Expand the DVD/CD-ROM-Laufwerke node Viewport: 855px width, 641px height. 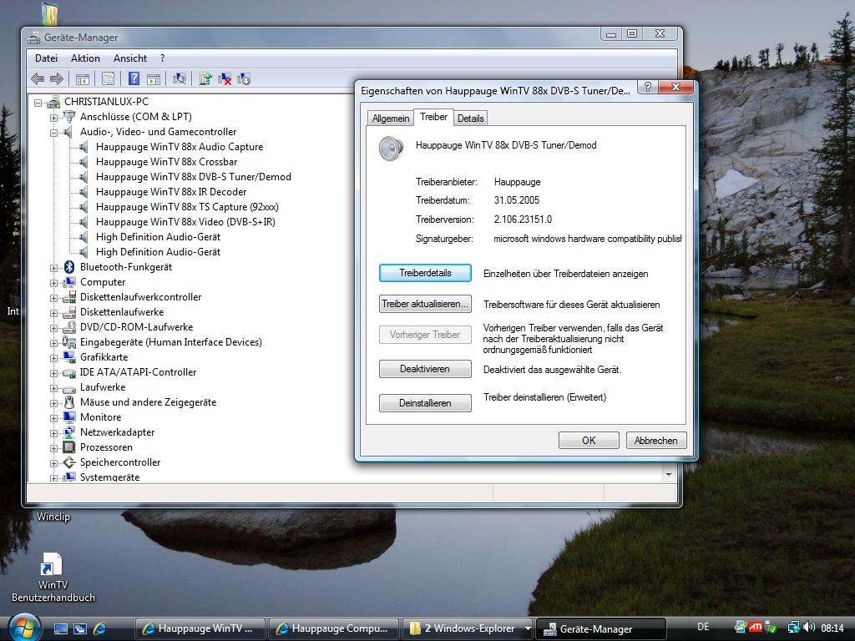click(x=53, y=327)
